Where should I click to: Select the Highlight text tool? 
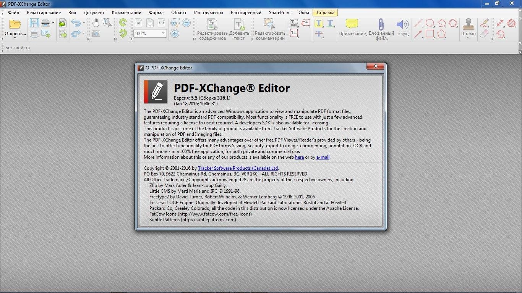(319, 23)
